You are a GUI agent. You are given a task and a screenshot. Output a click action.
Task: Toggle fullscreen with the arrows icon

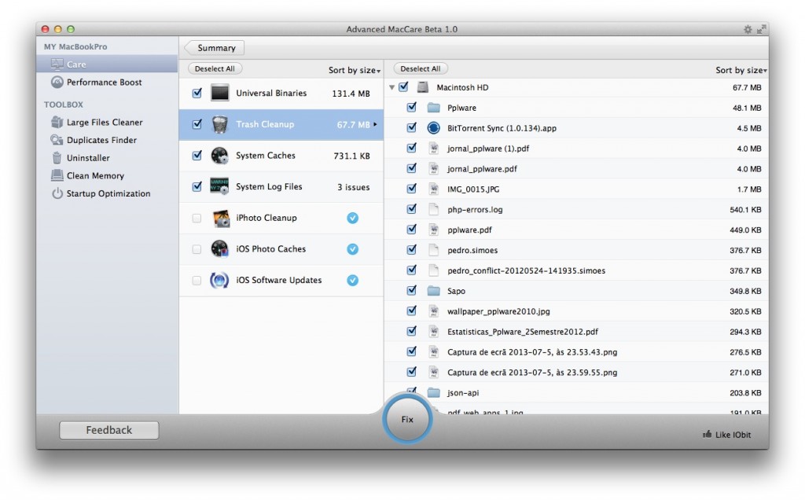(761, 29)
